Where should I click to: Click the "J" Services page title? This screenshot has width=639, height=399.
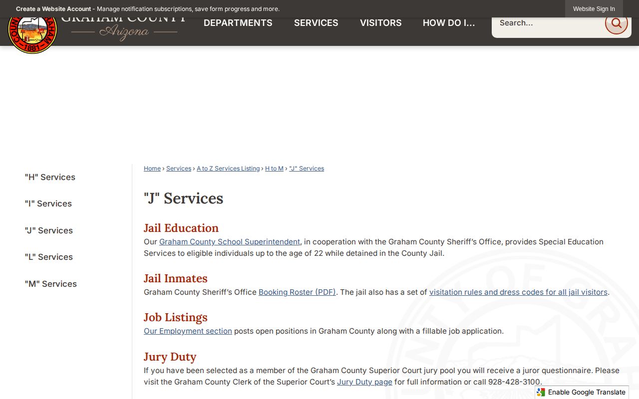tap(183, 198)
